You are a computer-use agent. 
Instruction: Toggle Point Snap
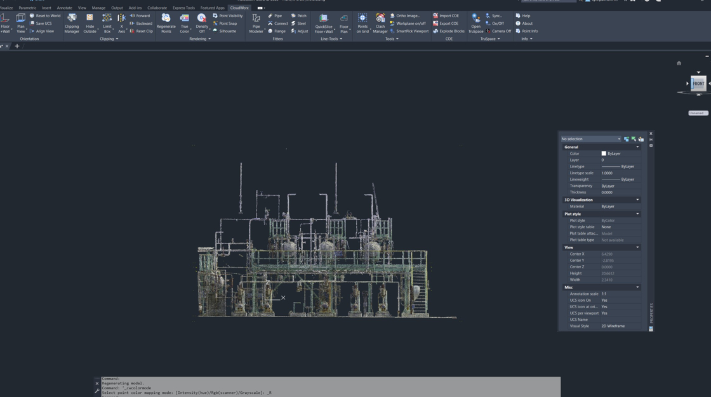(x=225, y=23)
